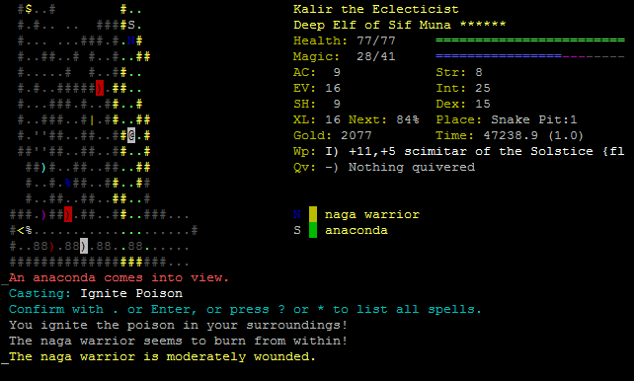634x381 pixels.
Task: Click the white highlighted ) item near bottom
Action: click(84, 246)
